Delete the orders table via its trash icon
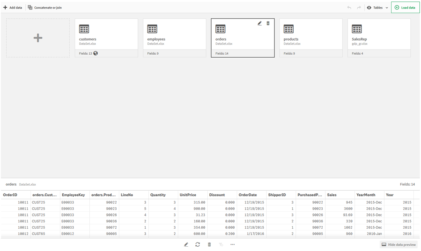Image resolution: width=421 pixels, height=251 pixels. [268, 24]
